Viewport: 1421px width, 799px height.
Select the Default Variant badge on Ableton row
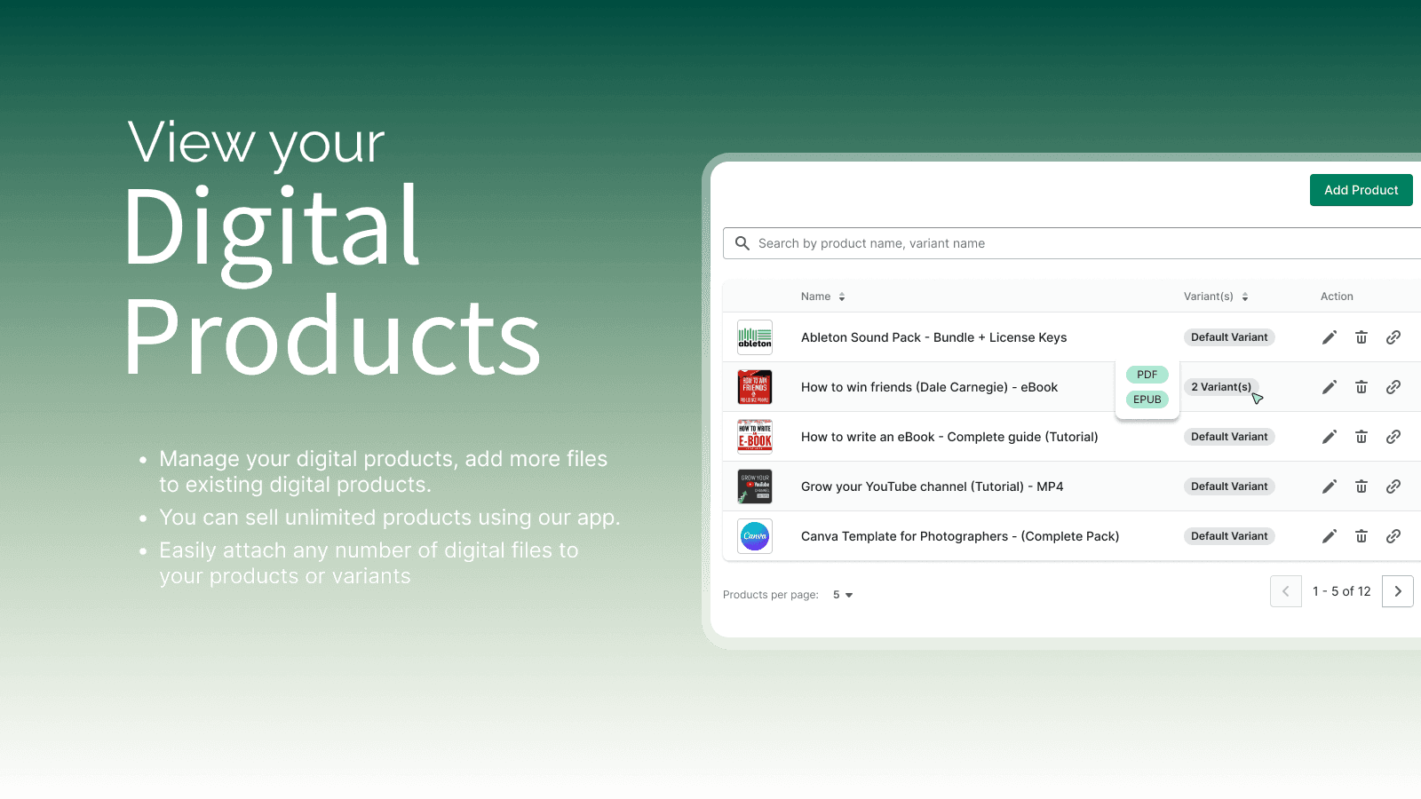pos(1229,337)
